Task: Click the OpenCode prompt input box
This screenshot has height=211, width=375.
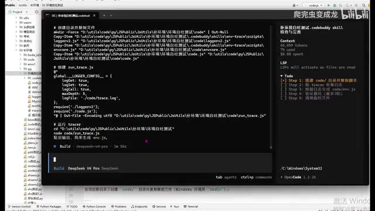Action: pos(160,159)
